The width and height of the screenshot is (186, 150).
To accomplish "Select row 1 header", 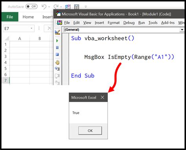I will click(5, 44).
